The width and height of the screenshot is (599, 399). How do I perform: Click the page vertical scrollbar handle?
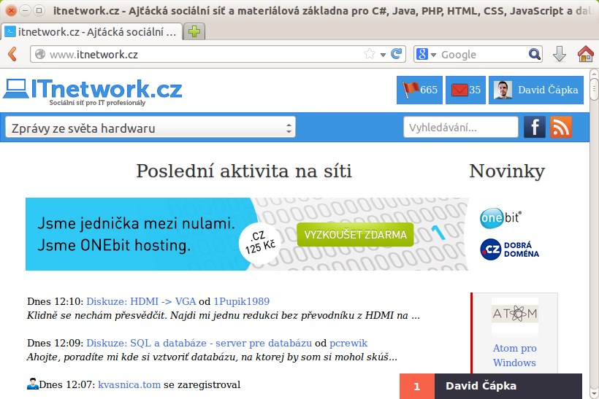[x=594, y=90]
